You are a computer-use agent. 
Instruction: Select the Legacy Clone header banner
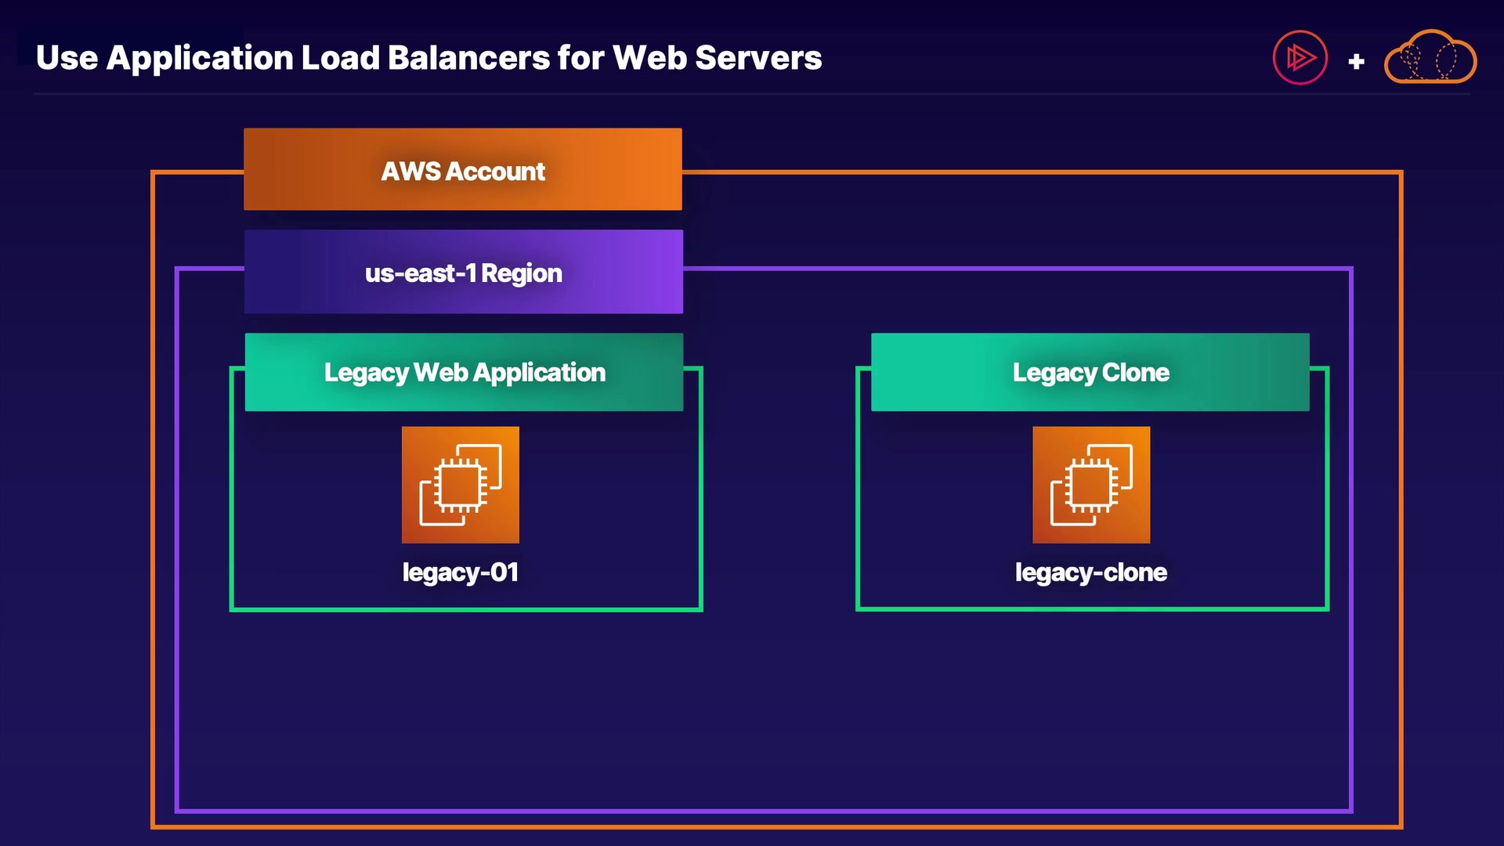(1090, 372)
